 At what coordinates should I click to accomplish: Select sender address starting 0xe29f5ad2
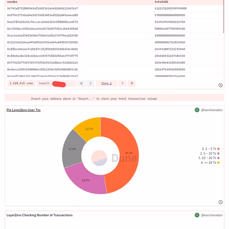[x=43, y=22]
